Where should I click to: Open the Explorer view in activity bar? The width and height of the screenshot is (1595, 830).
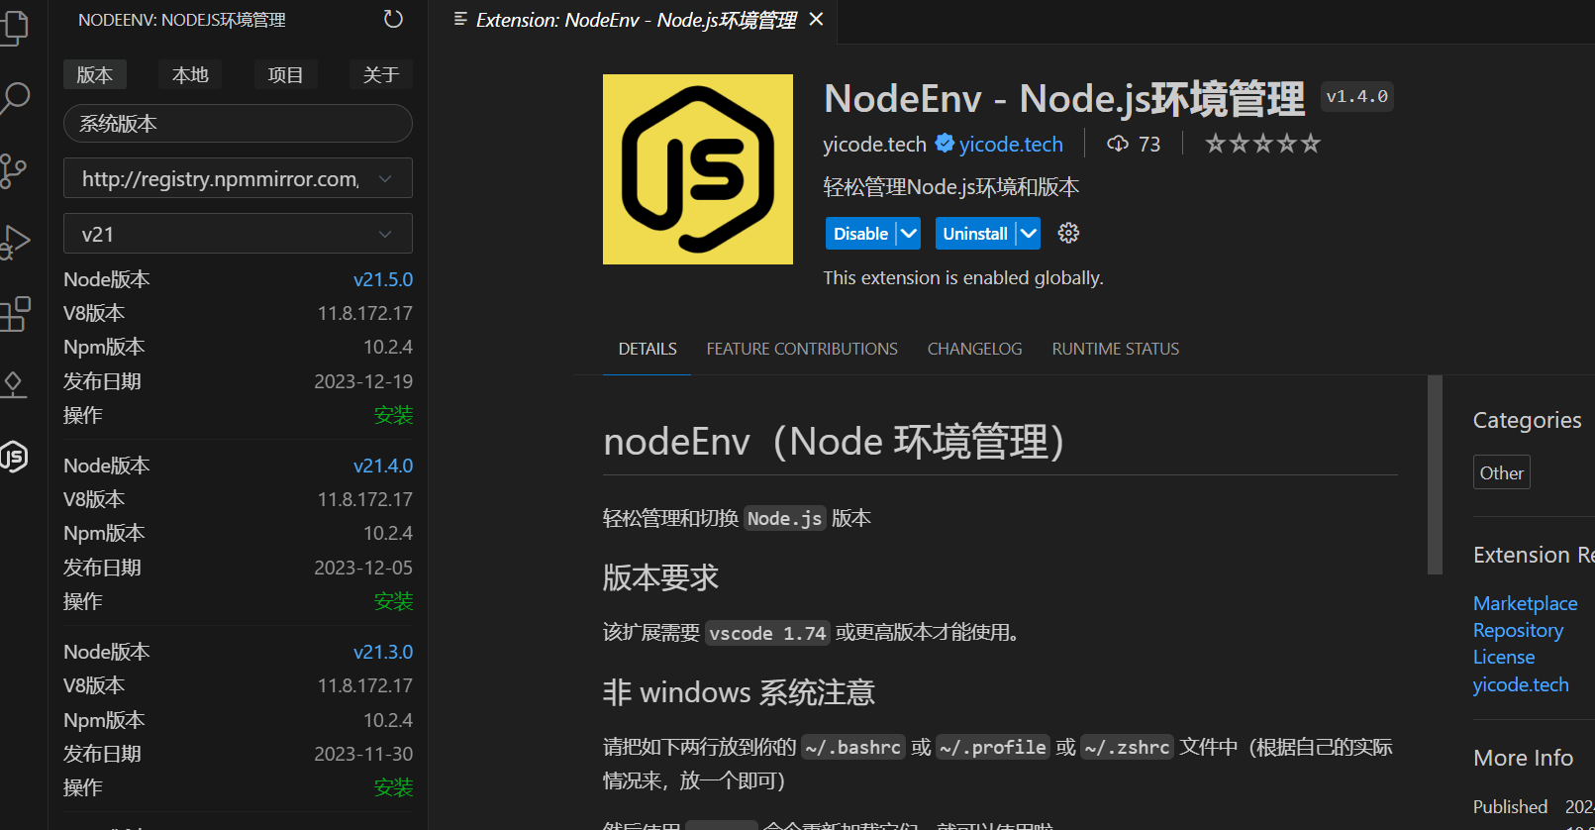click(x=14, y=27)
